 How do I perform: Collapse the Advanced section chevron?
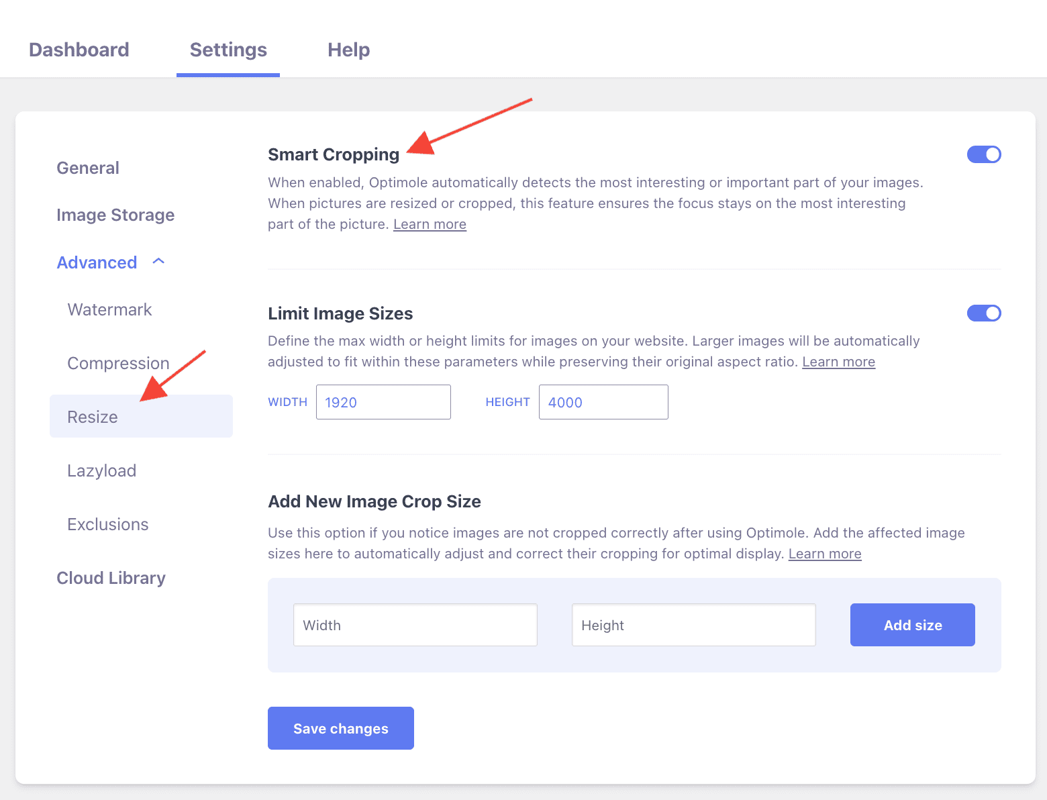click(x=158, y=262)
